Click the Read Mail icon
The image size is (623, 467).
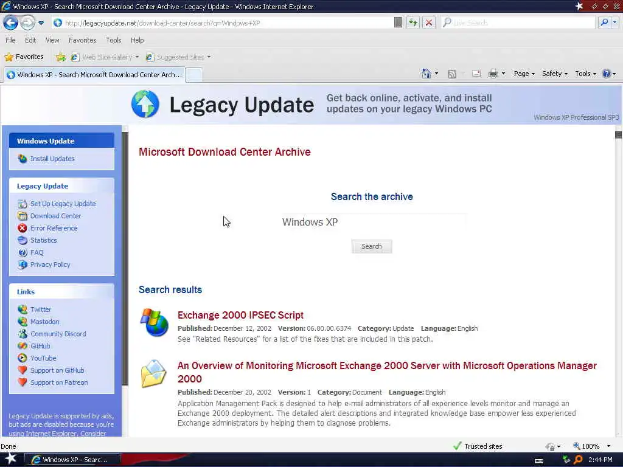476,74
